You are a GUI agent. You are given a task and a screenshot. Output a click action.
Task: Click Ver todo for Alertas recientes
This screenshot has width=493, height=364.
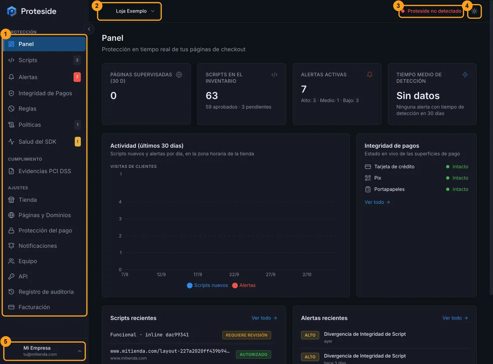pos(455,318)
